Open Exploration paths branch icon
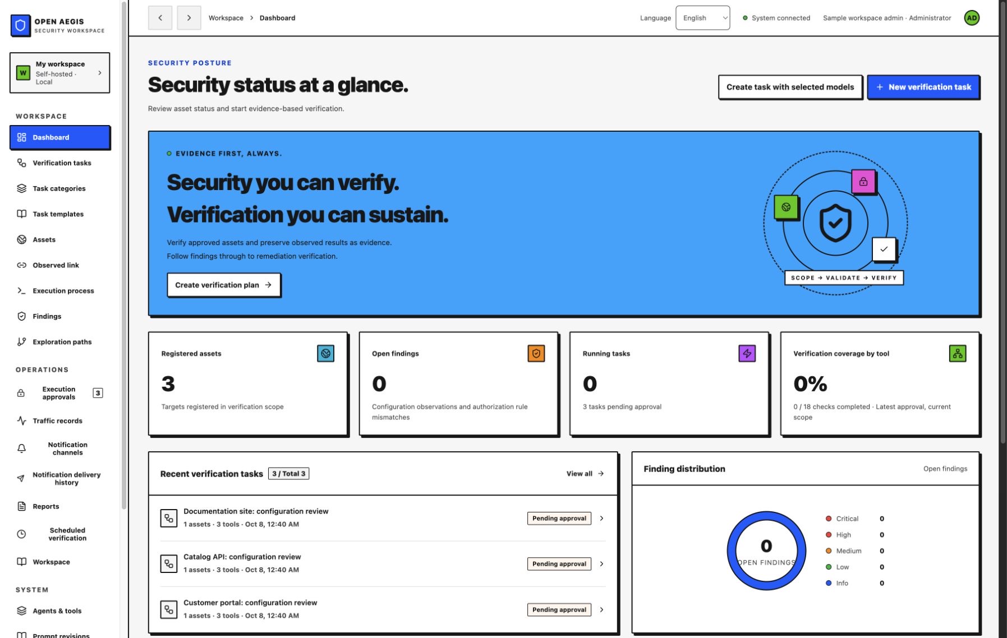The image size is (1007, 638). point(21,342)
